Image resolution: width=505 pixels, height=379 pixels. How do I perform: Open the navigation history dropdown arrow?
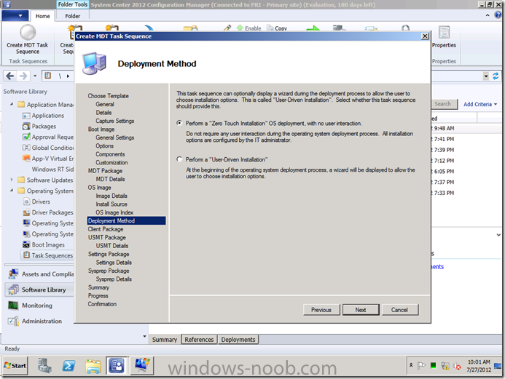[35, 76]
